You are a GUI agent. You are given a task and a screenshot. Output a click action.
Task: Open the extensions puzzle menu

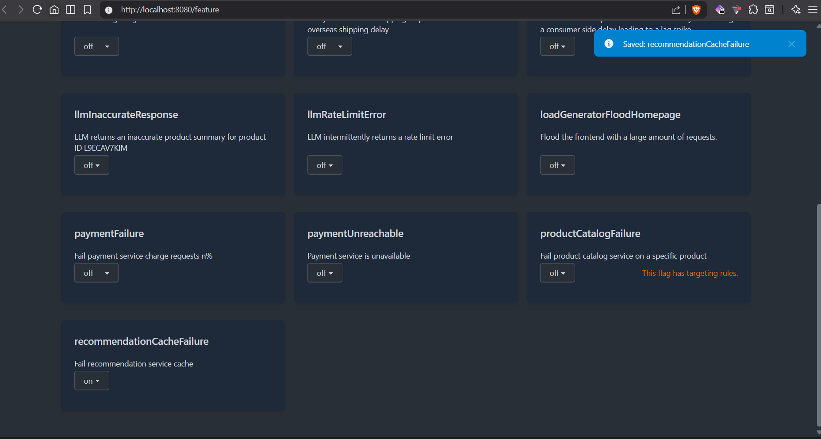(x=753, y=10)
